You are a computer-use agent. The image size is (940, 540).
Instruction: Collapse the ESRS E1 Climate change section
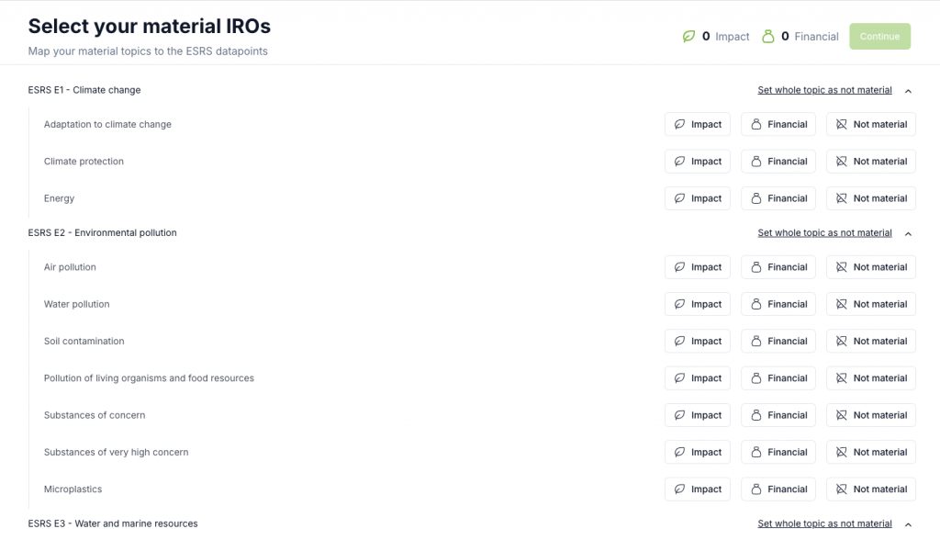pos(908,91)
